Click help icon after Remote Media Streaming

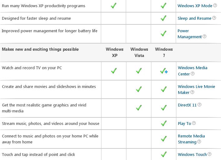[x=199, y=142]
